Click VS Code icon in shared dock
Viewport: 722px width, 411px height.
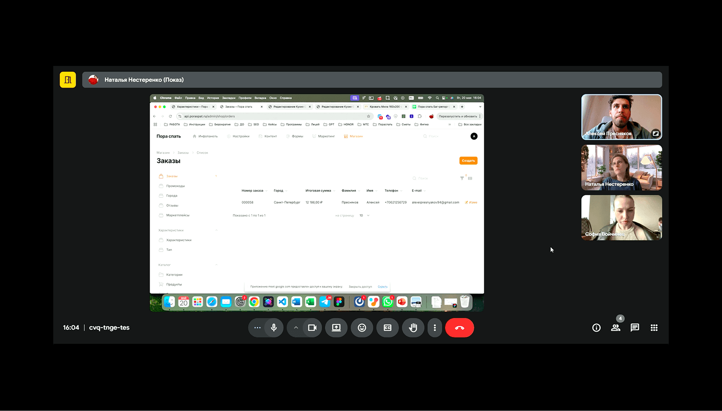(x=283, y=302)
